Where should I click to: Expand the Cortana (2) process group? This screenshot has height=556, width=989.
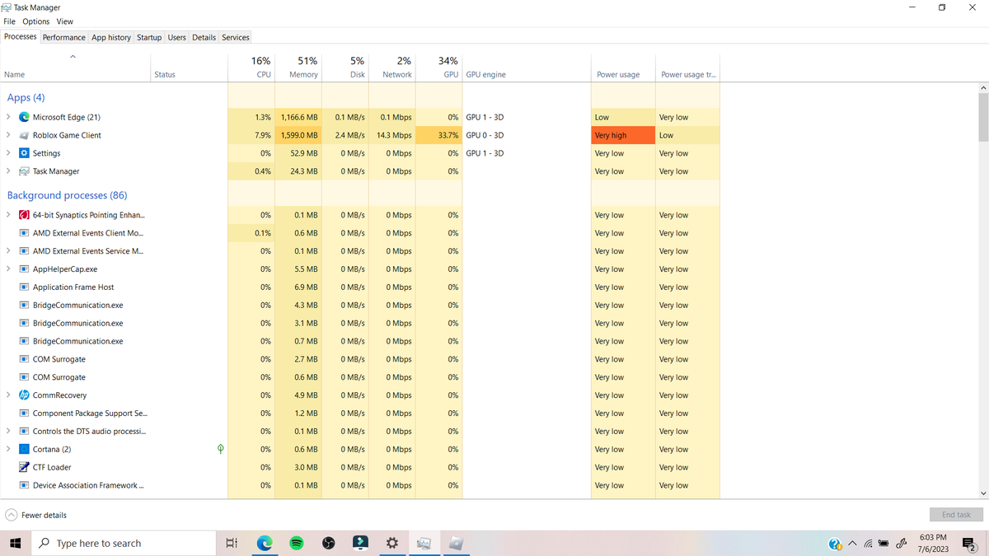pos(8,450)
